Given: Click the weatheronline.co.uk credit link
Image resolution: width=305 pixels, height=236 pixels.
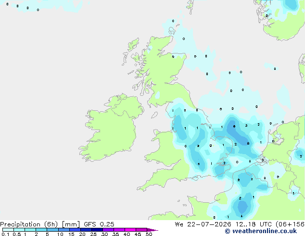Looking at the screenshot, I should (261, 231).
